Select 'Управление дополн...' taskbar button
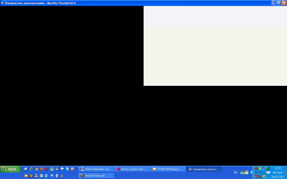 pos(204,169)
